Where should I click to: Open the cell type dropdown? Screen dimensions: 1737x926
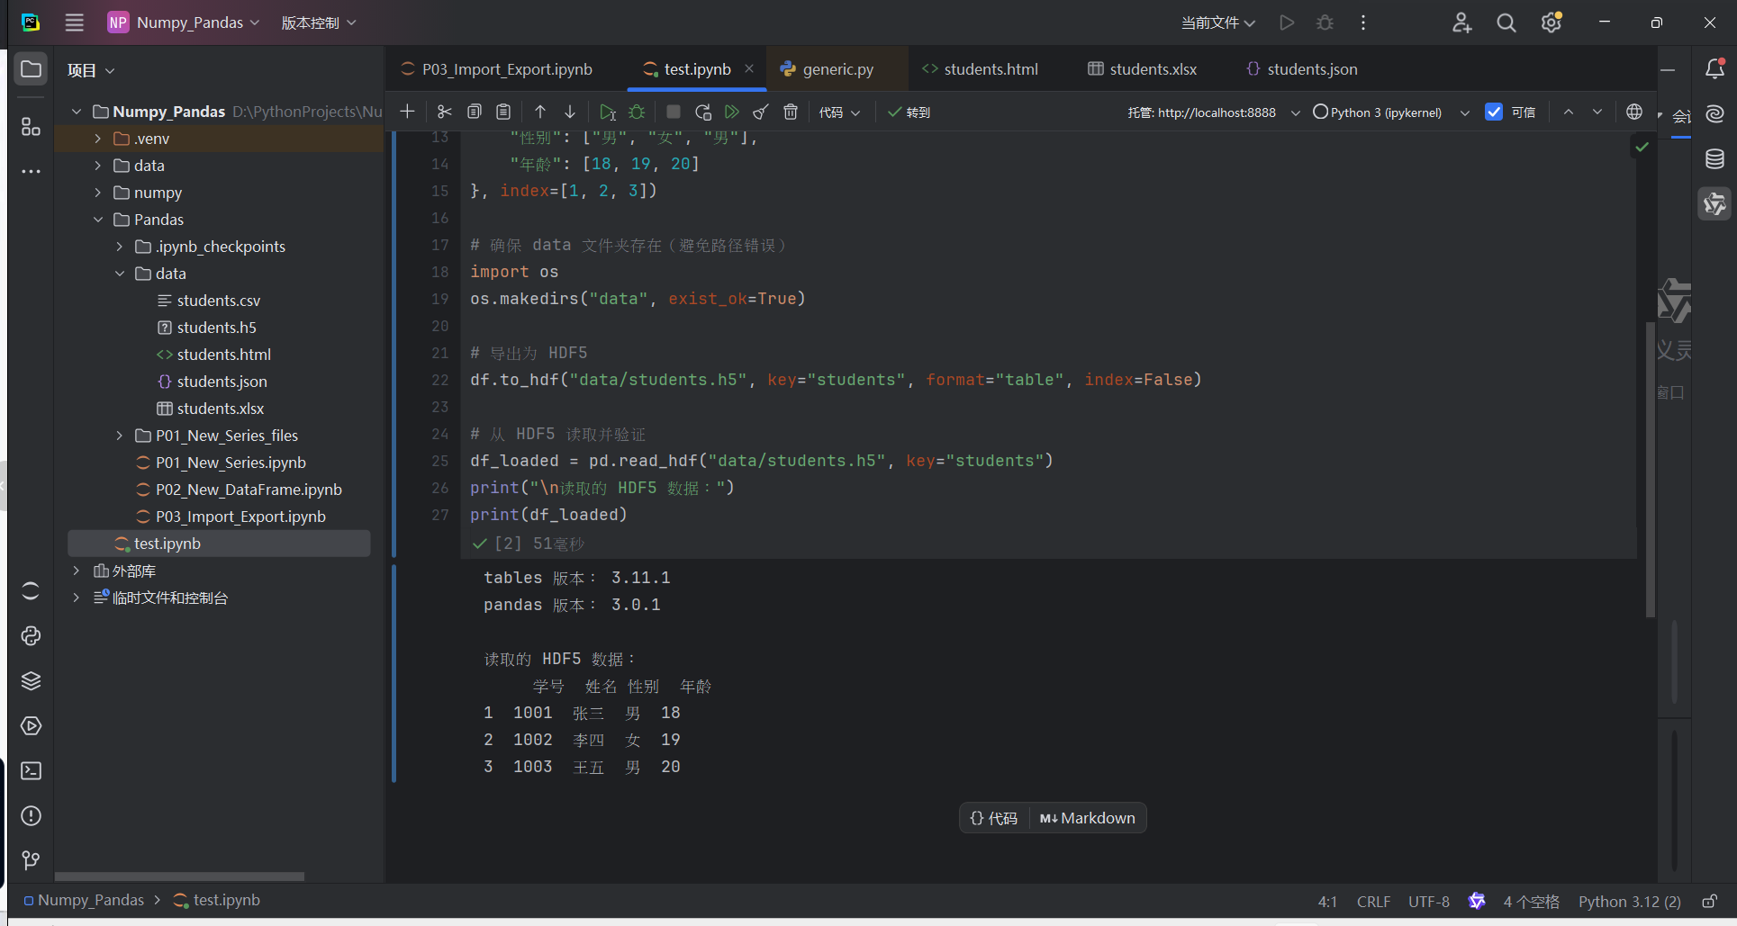coord(839,112)
